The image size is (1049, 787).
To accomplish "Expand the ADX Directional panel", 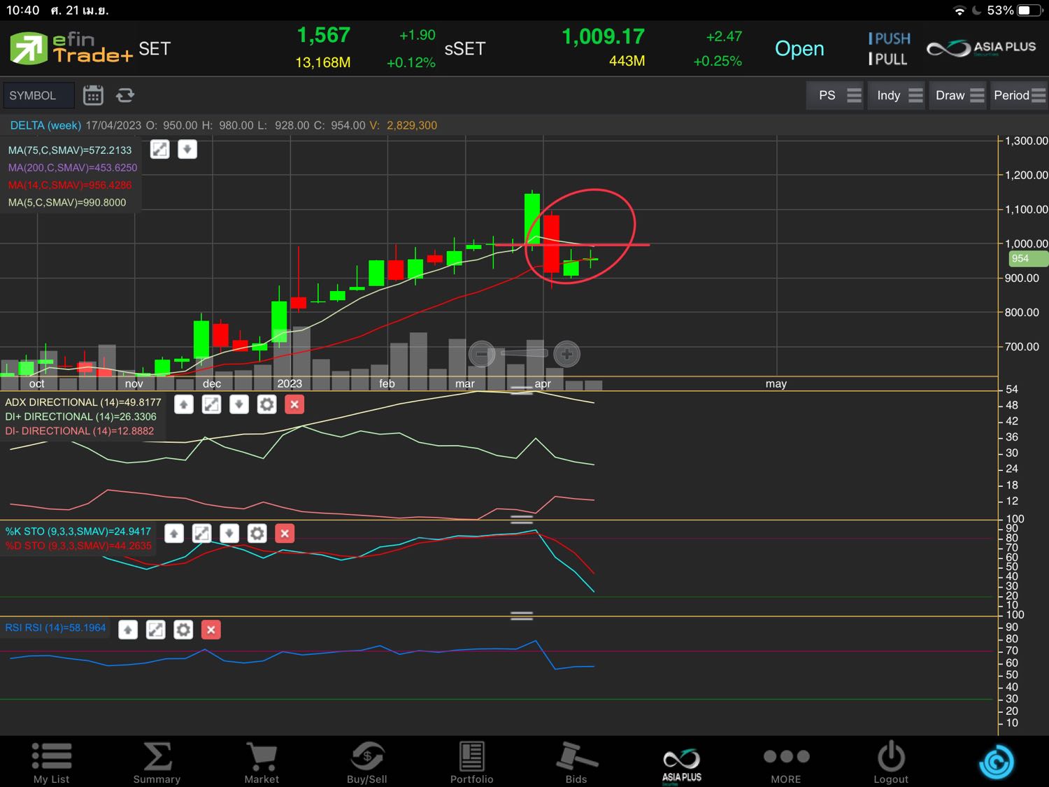I will pyautogui.click(x=211, y=404).
